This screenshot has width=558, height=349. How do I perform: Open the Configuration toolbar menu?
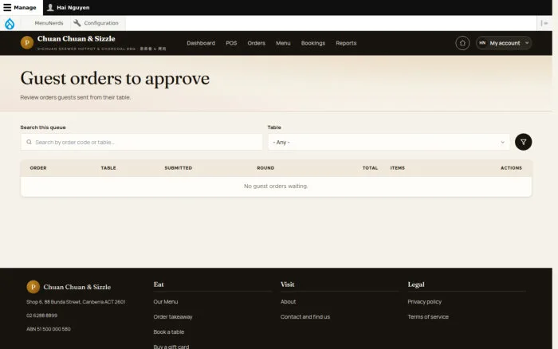point(96,23)
